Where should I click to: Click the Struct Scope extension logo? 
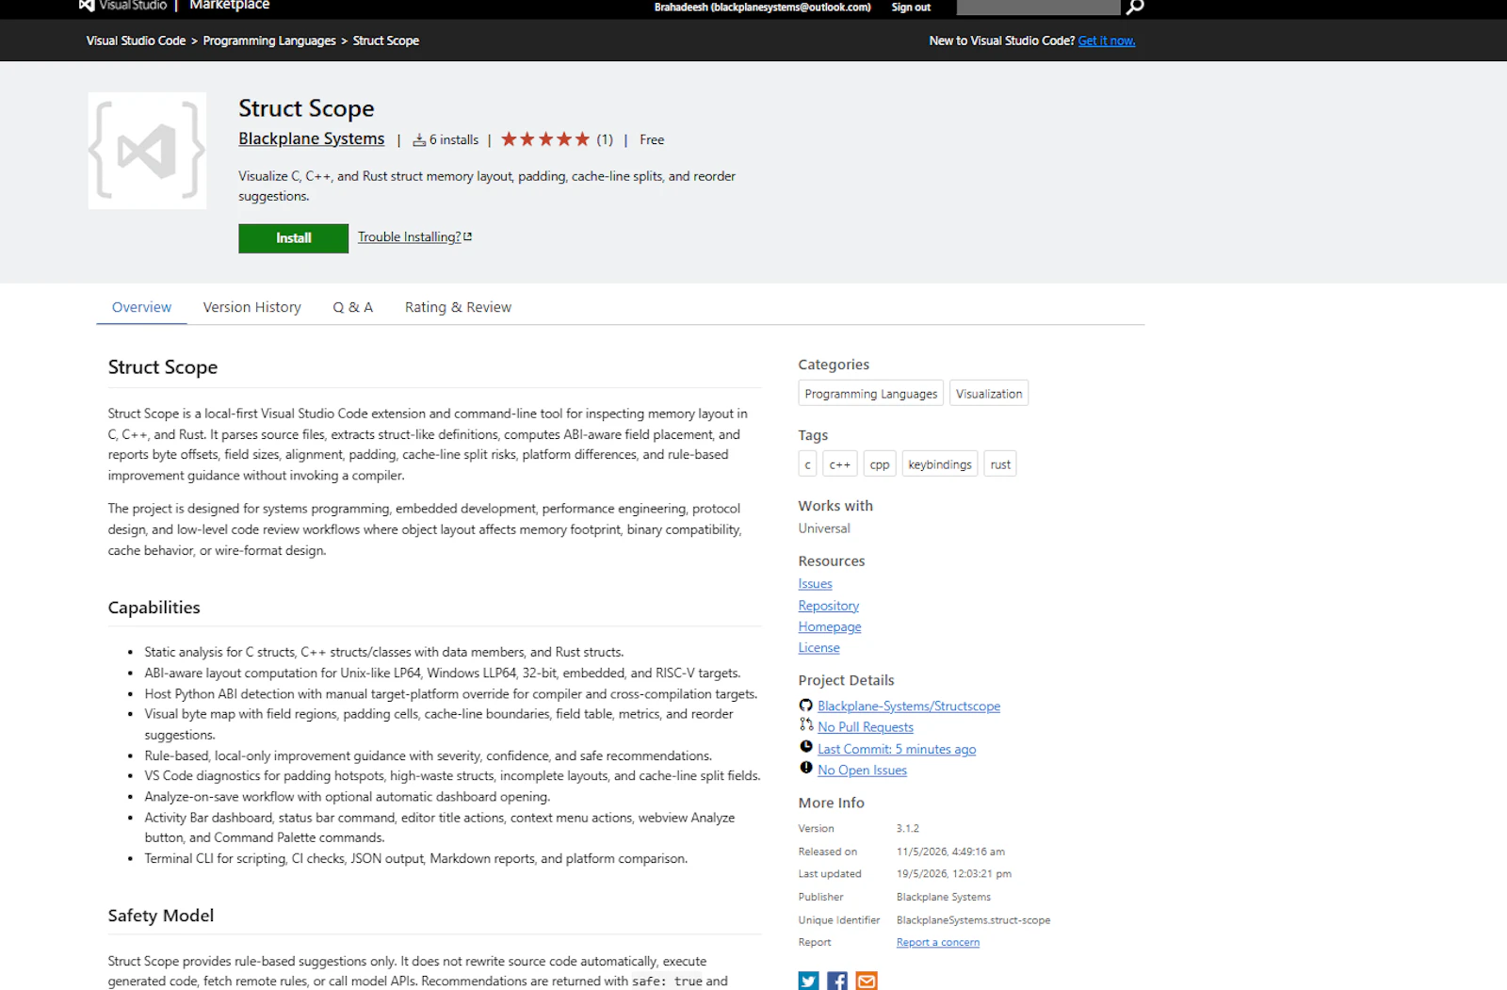point(147,151)
